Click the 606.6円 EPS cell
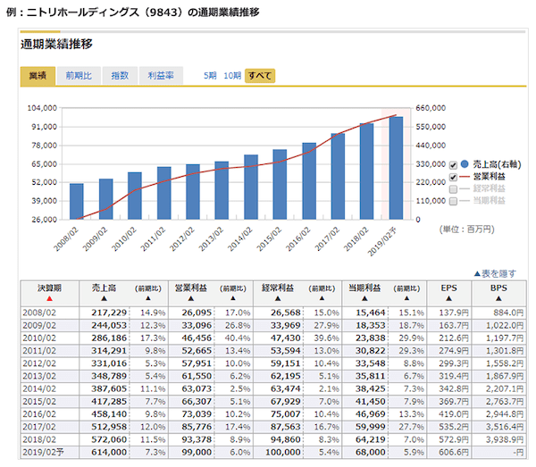The width and height of the screenshot is (536, 467). 454,453
